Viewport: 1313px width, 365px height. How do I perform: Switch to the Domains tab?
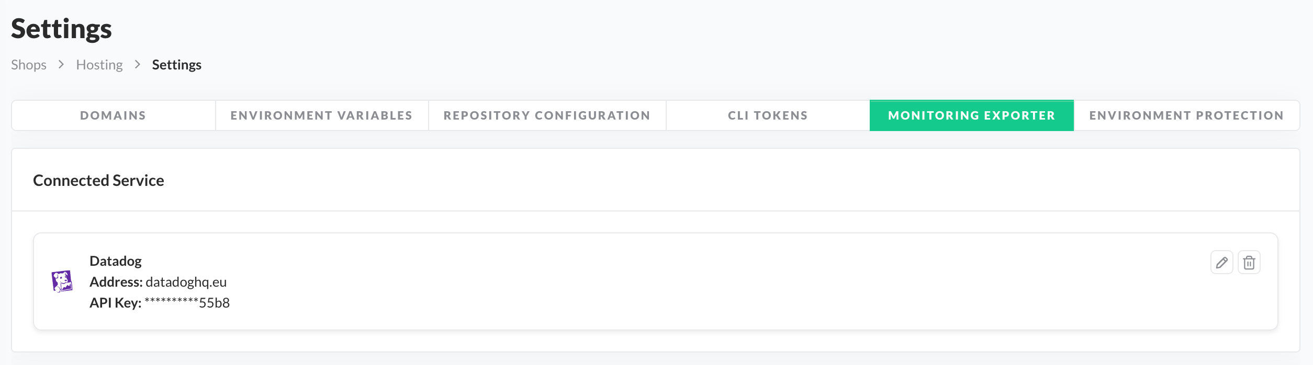click(x=113, y=115)
